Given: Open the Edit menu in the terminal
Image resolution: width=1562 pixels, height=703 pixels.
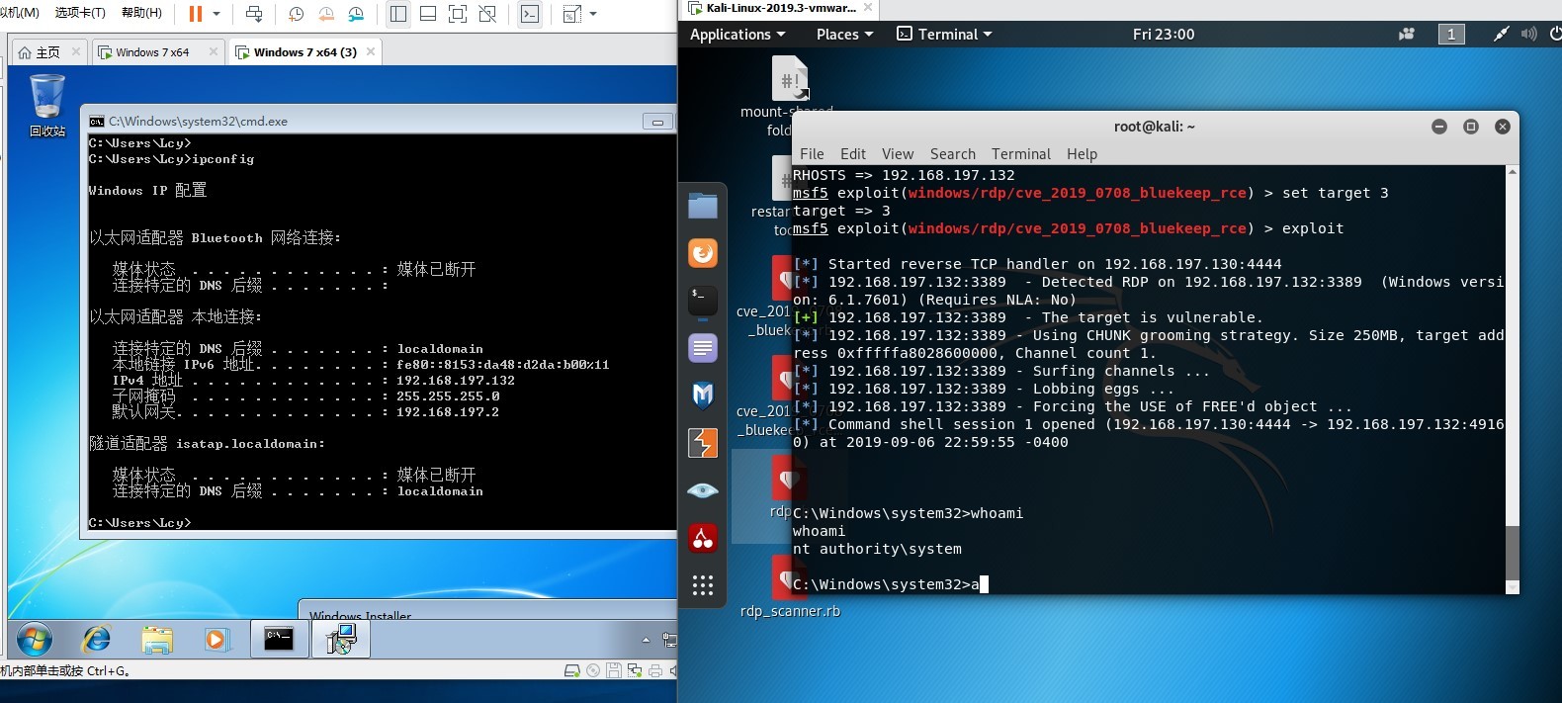Looking at the screenshot, I should pos(853,154).
